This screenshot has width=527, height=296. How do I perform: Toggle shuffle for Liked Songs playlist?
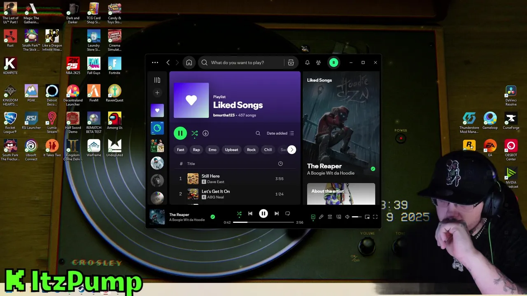click(x=194, y=133)
